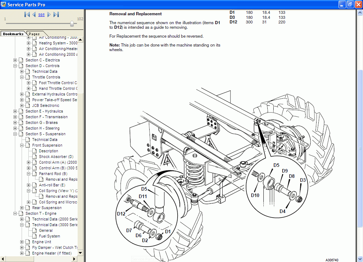Screen dimensions: 363x262
Task: Expand the Foot Throttle Control bookmark
Action: (28, 83)
